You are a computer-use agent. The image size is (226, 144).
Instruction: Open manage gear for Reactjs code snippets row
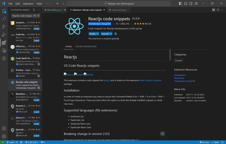(39, 88)
